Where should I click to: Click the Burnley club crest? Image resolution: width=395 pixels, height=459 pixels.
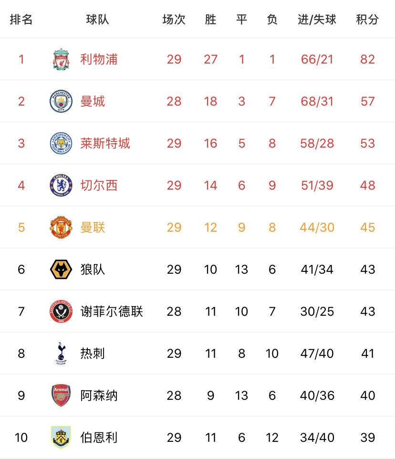61,438
